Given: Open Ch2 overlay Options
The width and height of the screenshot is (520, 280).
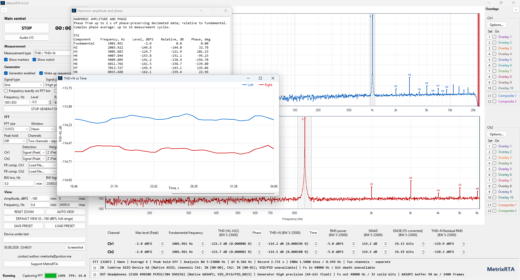Looking at the screenshot, I should point(497,134).
